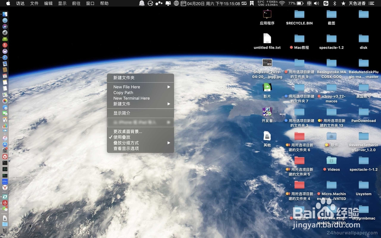Open 文件 menu in menu bar
The width and height of the screenshot is (381, 238).
(34, 3)
